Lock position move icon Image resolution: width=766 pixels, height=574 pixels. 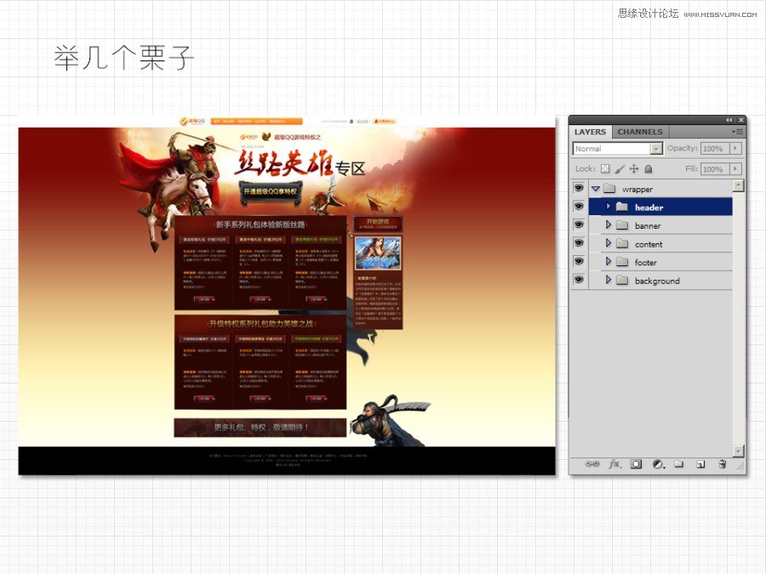[634, 169]
